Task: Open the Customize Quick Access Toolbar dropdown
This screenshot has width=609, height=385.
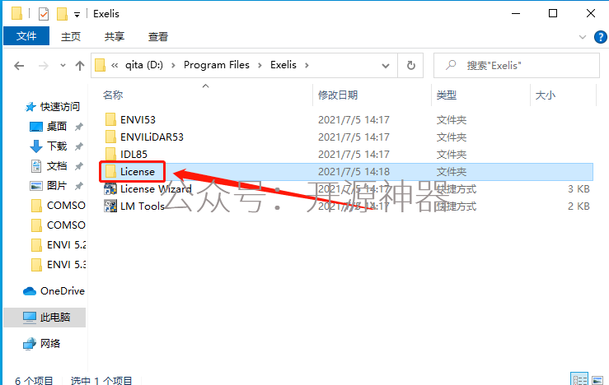Action: (x=77, y=15)
